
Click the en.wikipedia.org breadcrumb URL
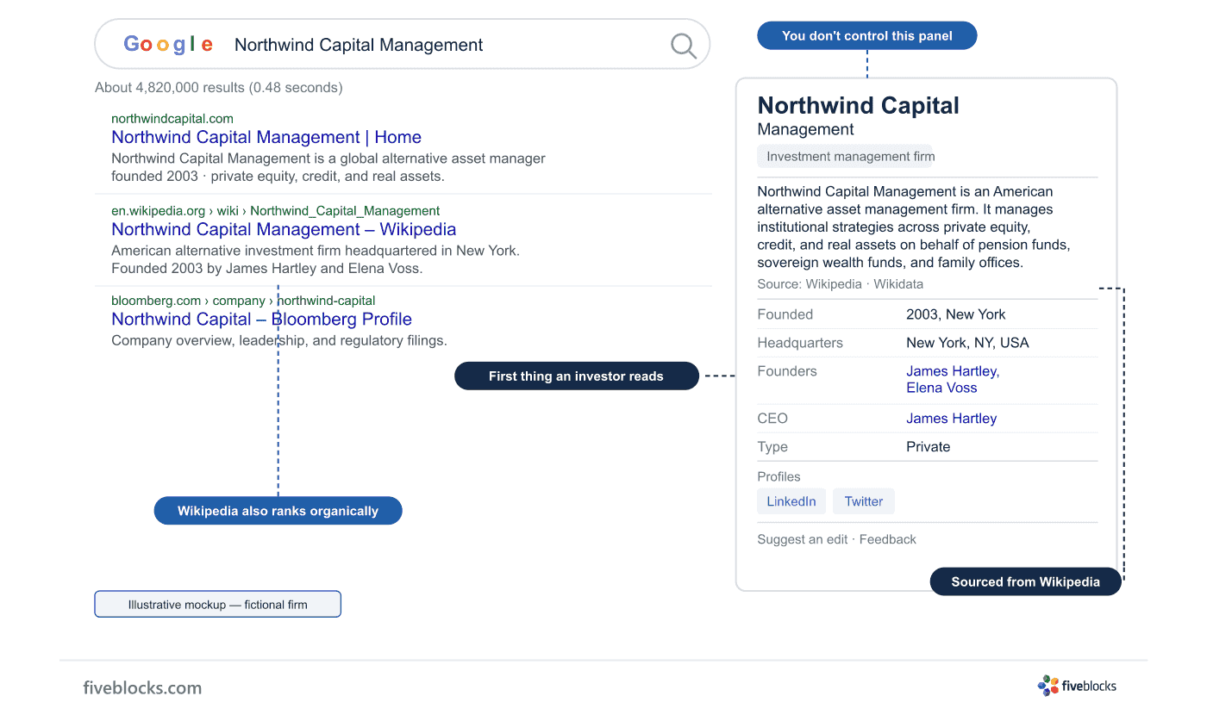pyautogui.click(x=275, y=210)
